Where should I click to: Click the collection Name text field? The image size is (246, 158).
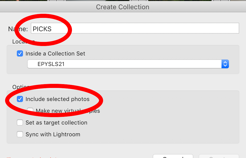click(x=135, y=28)
